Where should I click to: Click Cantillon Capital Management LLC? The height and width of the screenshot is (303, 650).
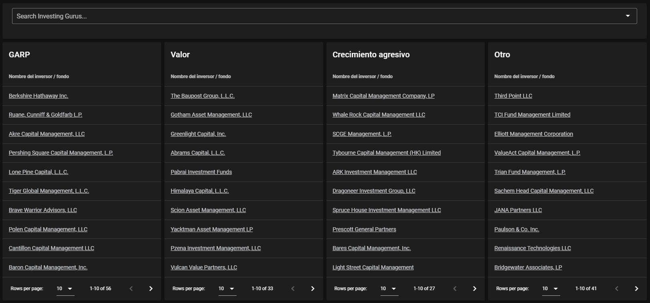tap(51, 248)
